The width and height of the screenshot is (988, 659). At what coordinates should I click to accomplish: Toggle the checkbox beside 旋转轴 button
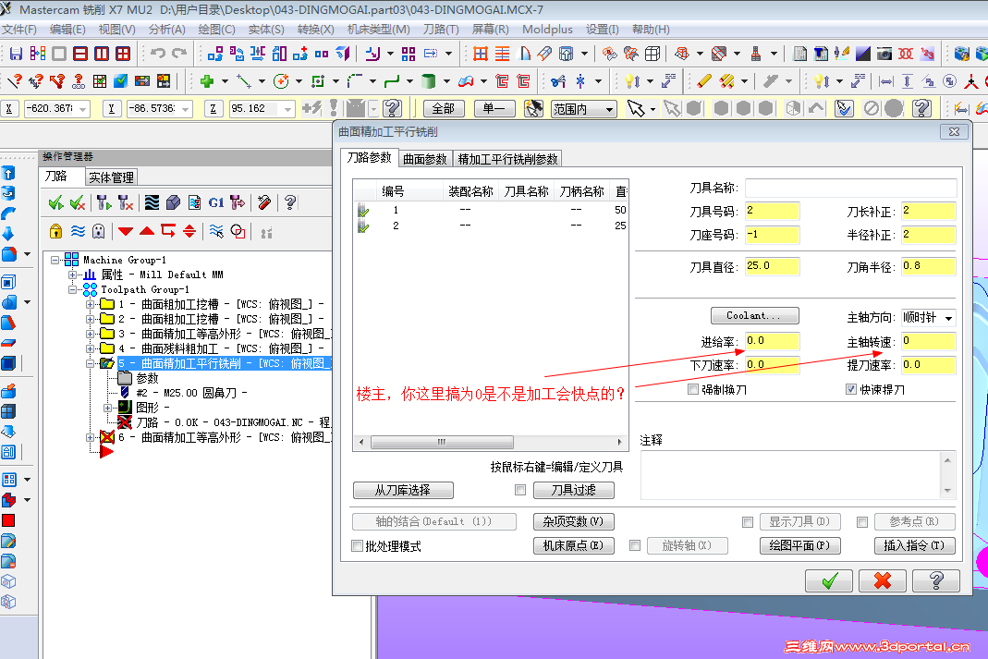[x=635, y=545]
